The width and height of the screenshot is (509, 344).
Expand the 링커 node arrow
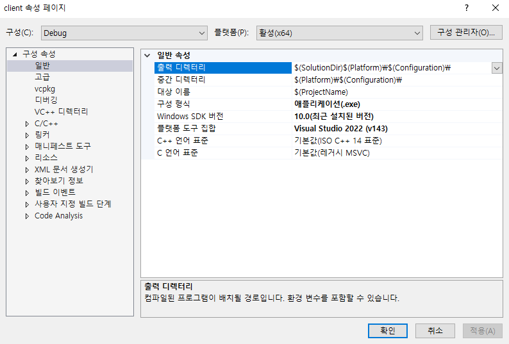click(28, 135)
